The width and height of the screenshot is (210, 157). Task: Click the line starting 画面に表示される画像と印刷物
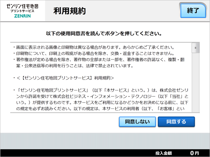[x=94, y=47]
